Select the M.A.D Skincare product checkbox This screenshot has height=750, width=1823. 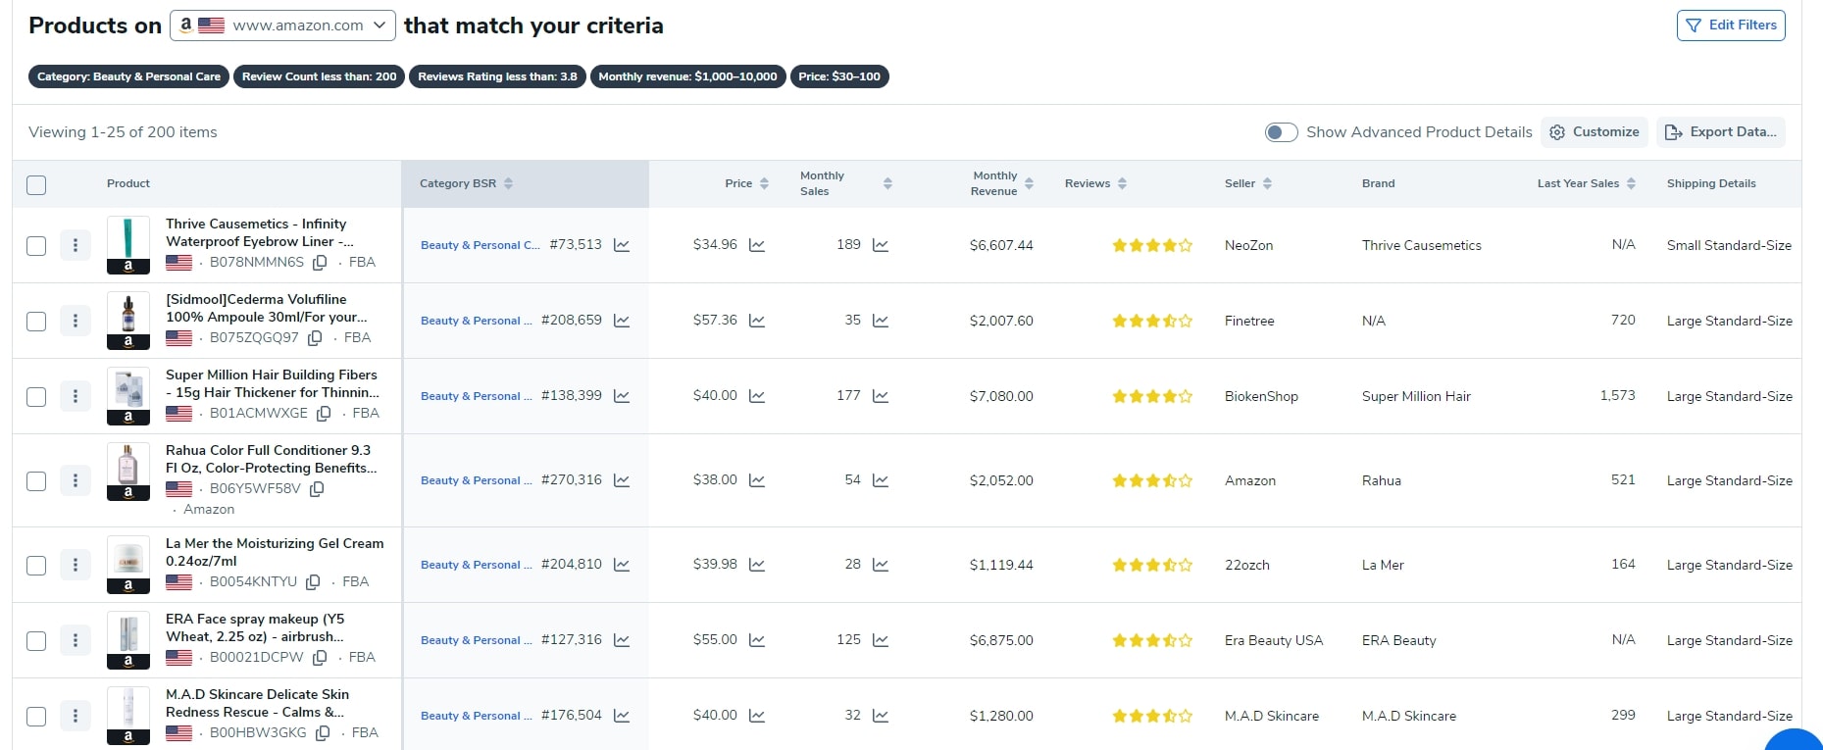coord(36,716)
